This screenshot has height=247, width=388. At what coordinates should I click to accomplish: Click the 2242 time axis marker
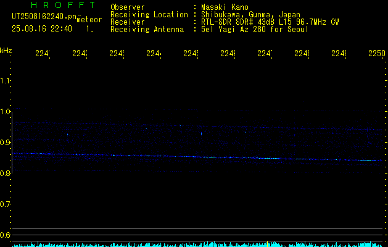tap(80, 54)
